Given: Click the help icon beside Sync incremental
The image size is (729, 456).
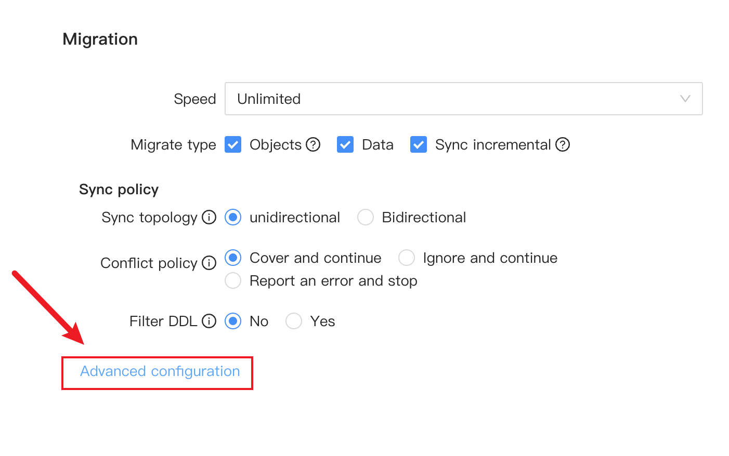Looking at the screenshot, I should click(x=563, y=144).
